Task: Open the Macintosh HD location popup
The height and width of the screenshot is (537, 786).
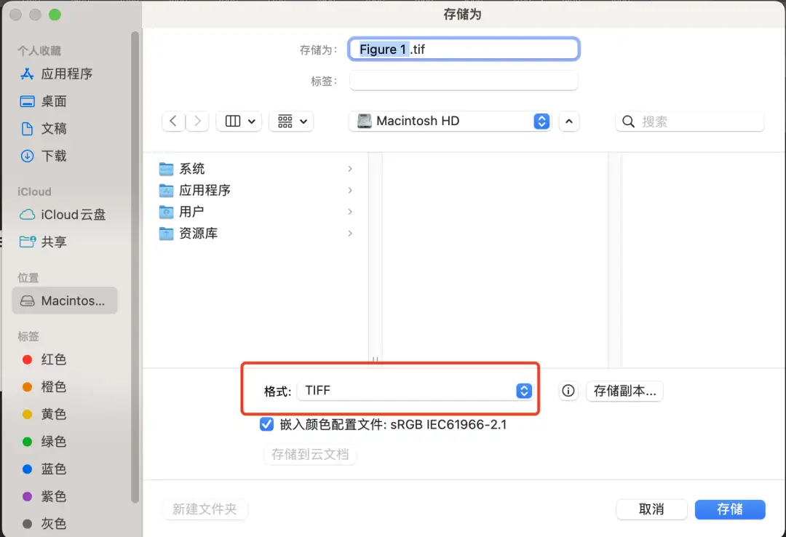Action: pos(450,122)
